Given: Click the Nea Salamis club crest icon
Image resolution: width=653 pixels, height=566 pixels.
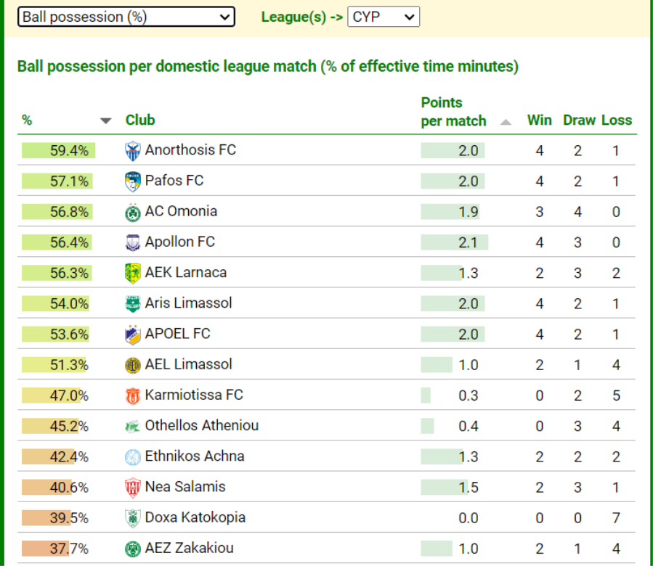Looking at the screenshot, I should click(x=132, y=488).
